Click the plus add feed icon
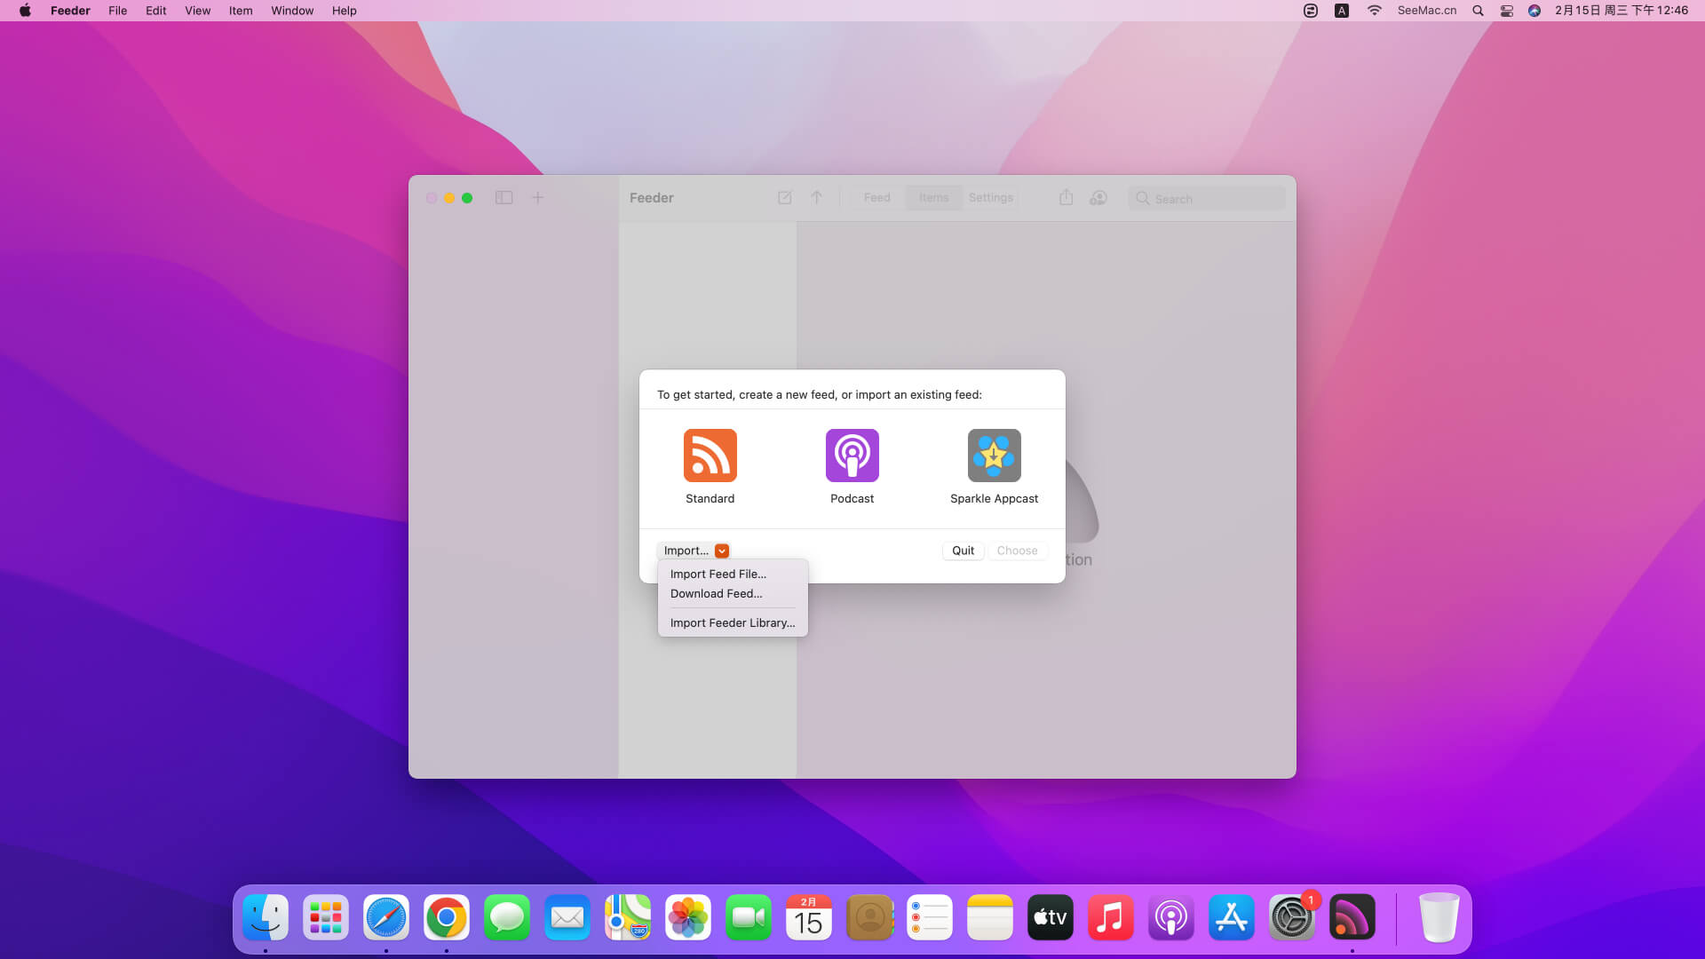1705x959 pixels. (x=537, y=198)
